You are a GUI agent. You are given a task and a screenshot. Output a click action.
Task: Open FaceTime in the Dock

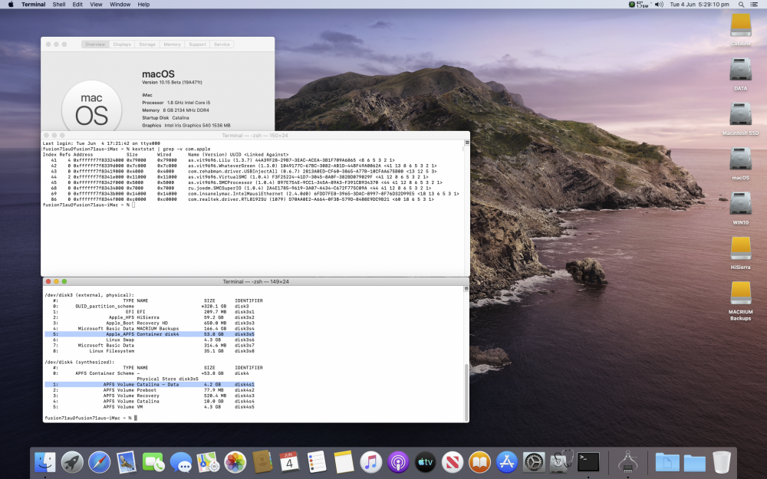tap(153, 462)
